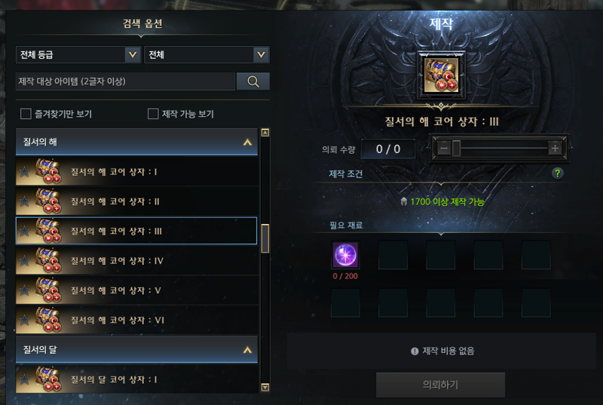Viewport: 603px width, 405px height.
Task: Toggle favorite star for 질서의 달 코어 상자 : I
Action: pos(25,379)
